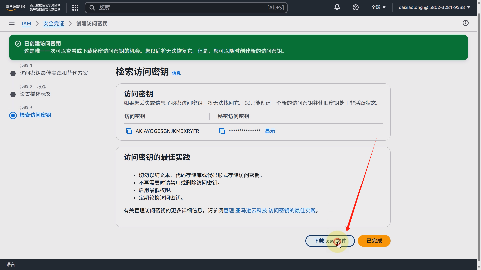This screenshot has height=270, width=481.
Task: Click the notifications bell icon
Action: click(x=337, y=7)
